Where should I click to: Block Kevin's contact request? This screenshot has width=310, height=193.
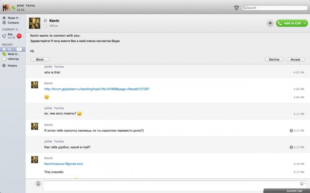(40, 59)
